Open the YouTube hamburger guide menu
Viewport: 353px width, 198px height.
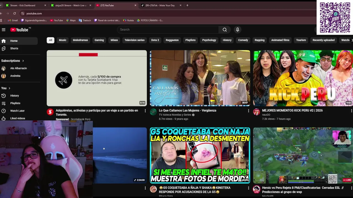click(x=4, y=30)
